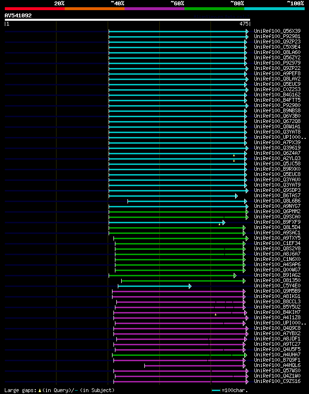309x394 pixels.
Task: Open hit UniRef100_Q5EUC9
Action: (x=277, y=84)
